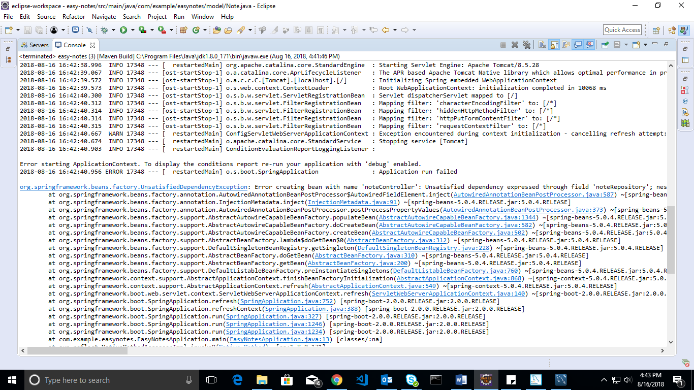
Task: Click the Search flashlight icon
Action: (x=240, y=30)
